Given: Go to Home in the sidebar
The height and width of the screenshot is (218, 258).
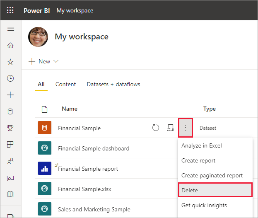Looking at the screenshot, I should pos(11,46).
